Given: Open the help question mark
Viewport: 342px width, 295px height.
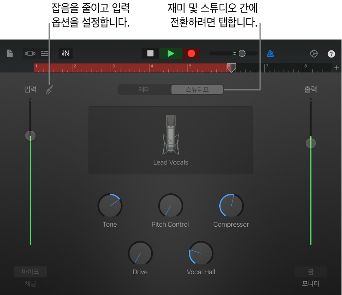Looking at the screenshot, I should pos(331,54).
